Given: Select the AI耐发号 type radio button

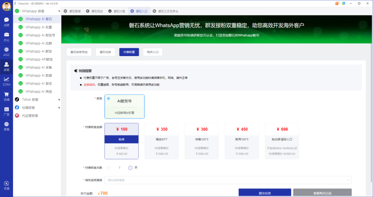Looking at the screenshot, I should tap(108, 98).
